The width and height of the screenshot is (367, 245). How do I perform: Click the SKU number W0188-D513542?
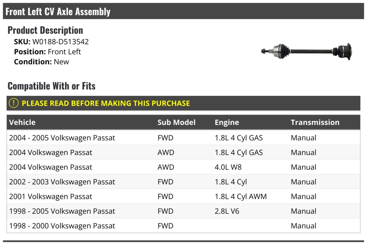pyautogui.click(x=61, y=42)
